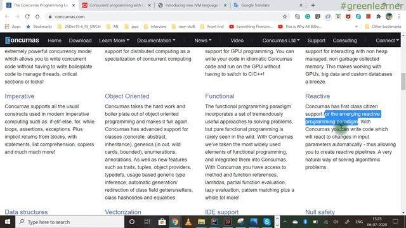Click the Concurnas logo in navbar

(x=22, y=41)
